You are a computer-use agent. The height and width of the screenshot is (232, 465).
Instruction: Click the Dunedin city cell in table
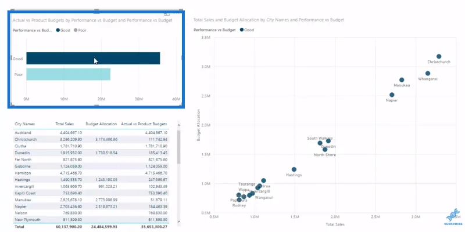21,153
